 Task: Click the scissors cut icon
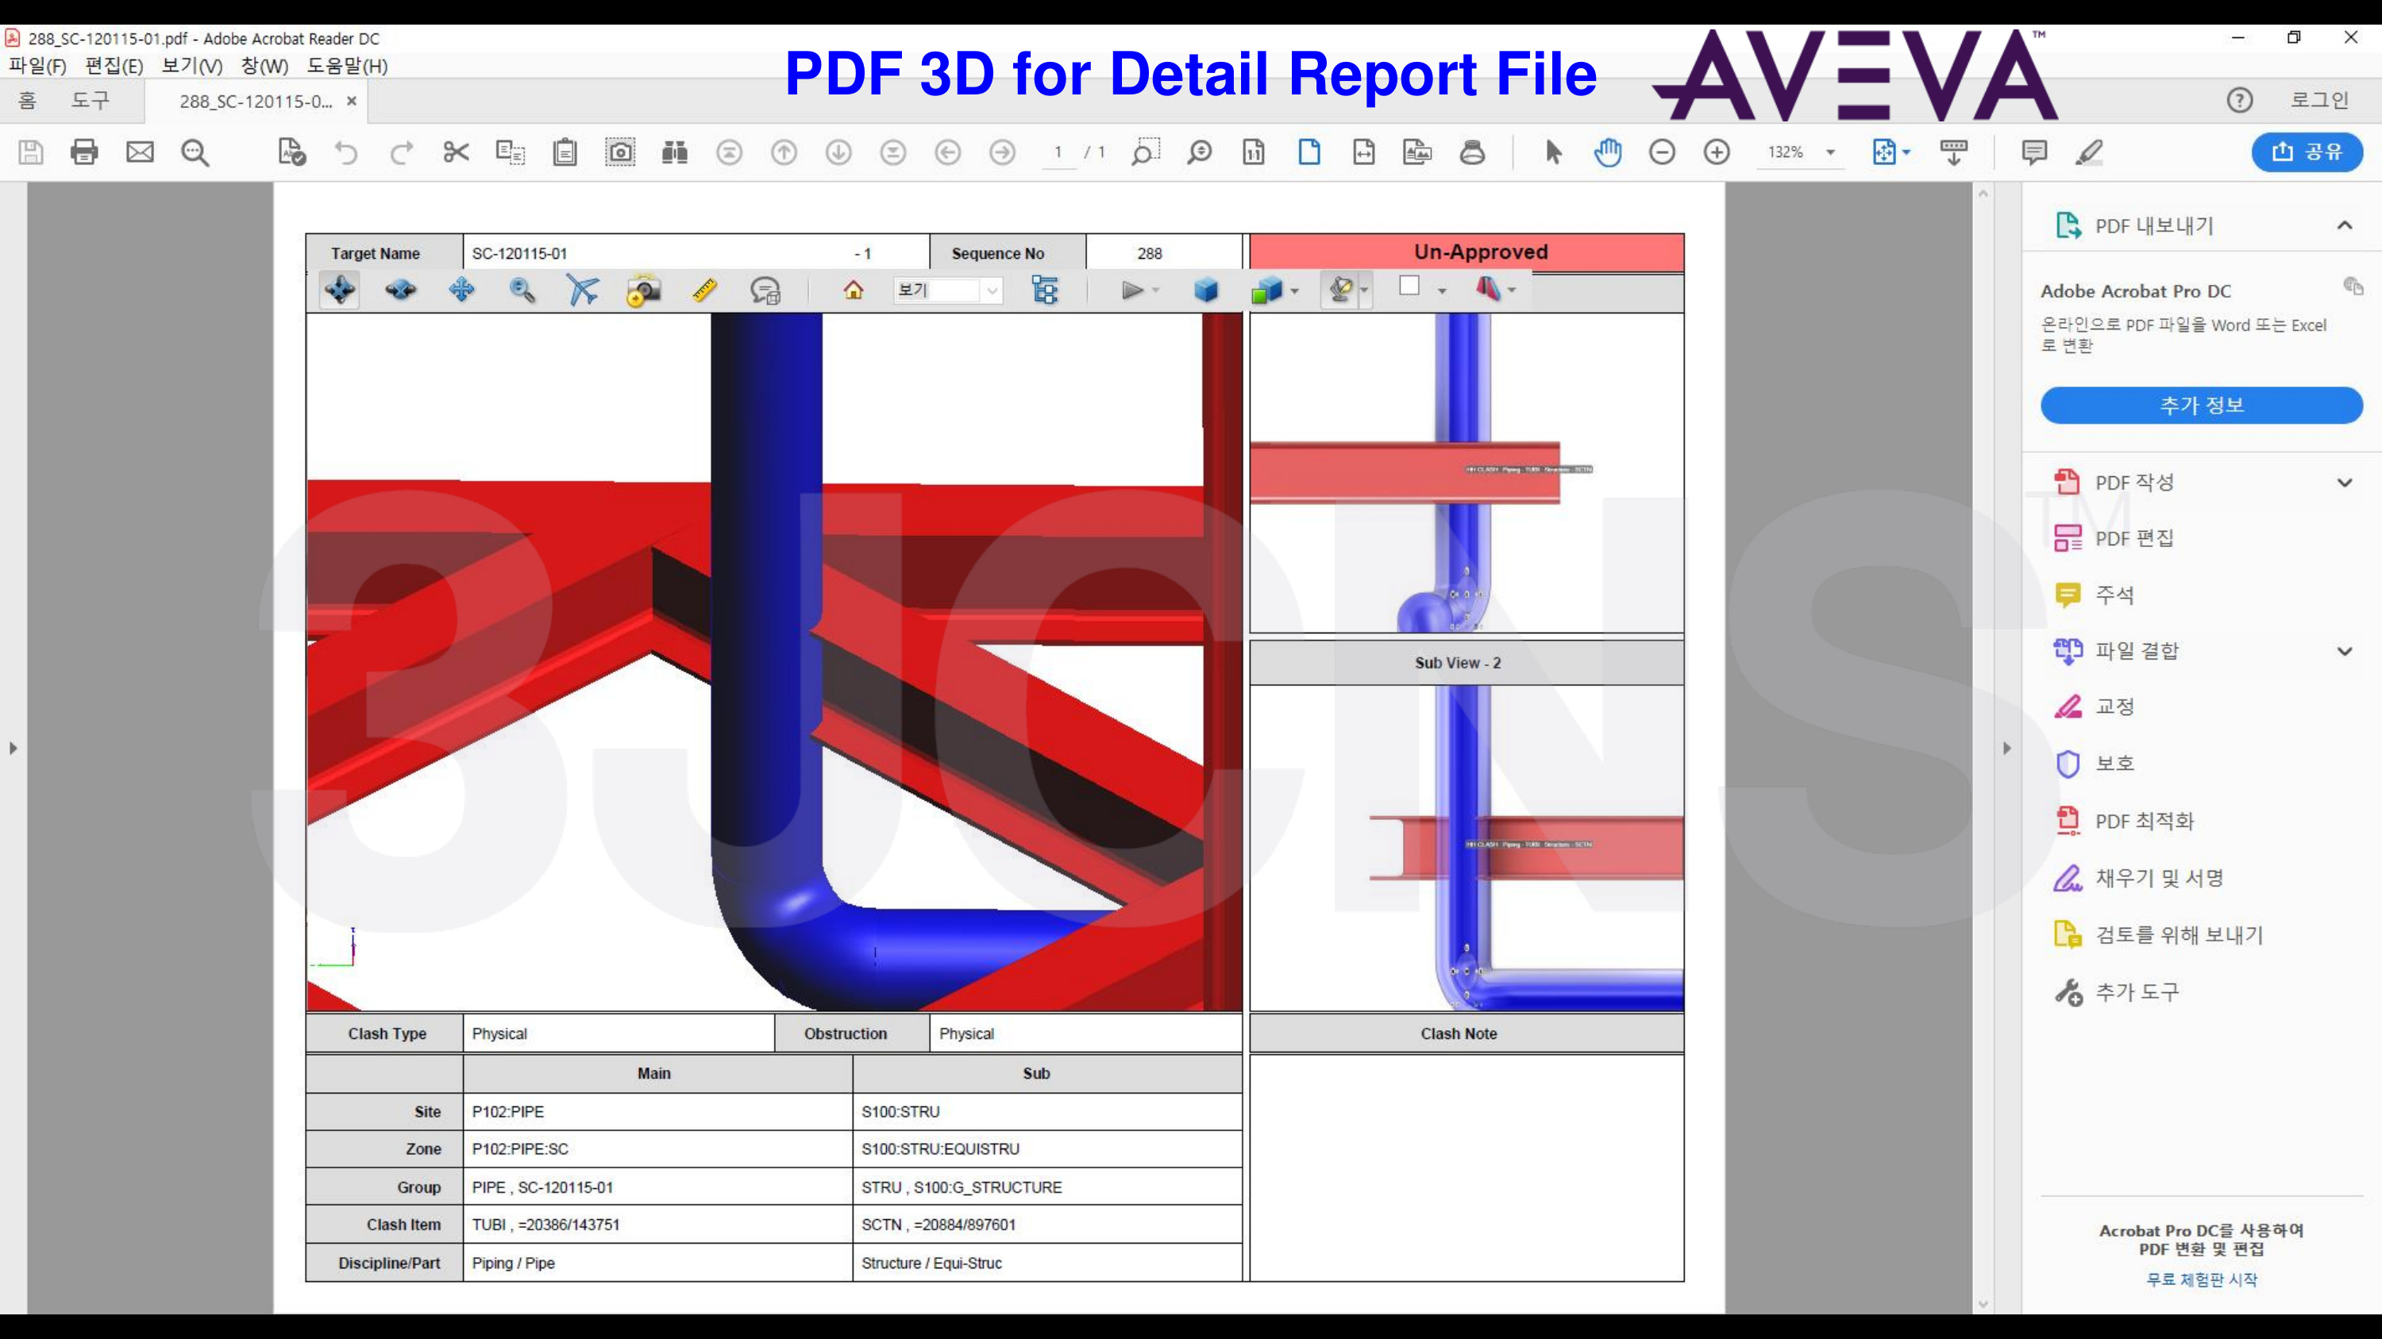(456, 152)
